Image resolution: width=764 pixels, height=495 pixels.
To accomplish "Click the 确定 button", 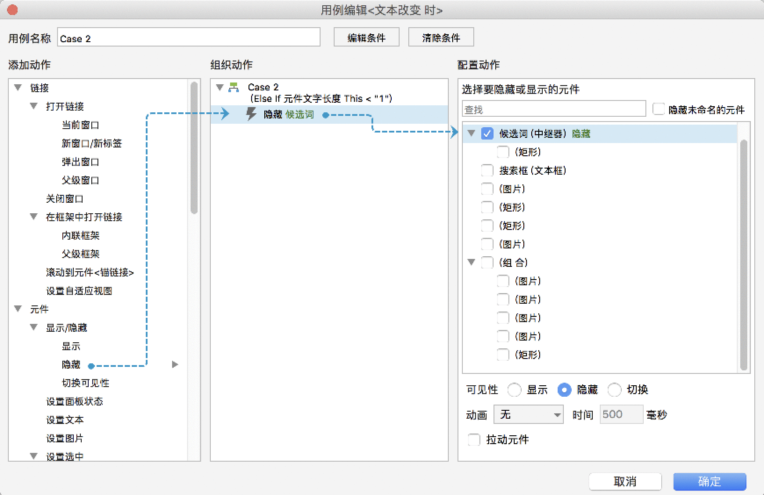I will point(710,481).
